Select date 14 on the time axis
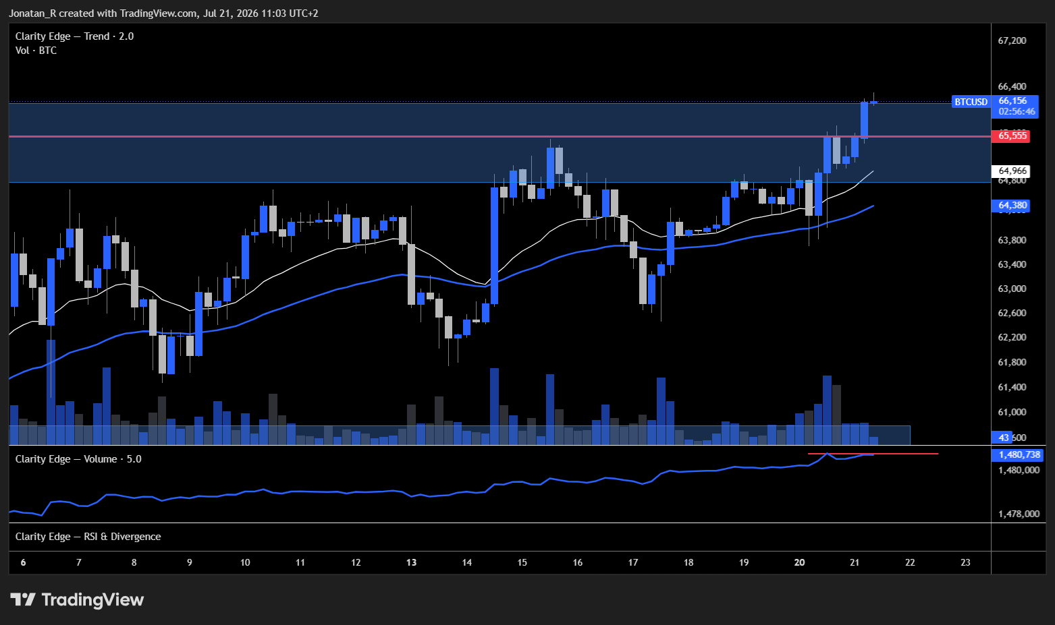Image resolution: width=1055 pixels, height=625 pixels. tap(467, 562)
